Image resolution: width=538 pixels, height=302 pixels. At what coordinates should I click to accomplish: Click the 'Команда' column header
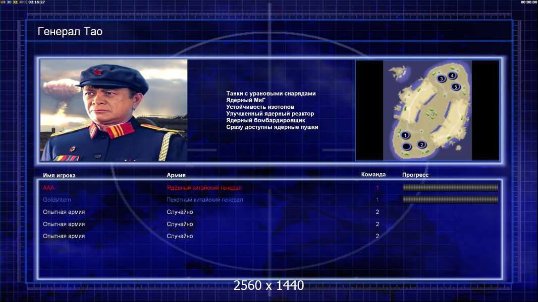(x=373, y=175)
